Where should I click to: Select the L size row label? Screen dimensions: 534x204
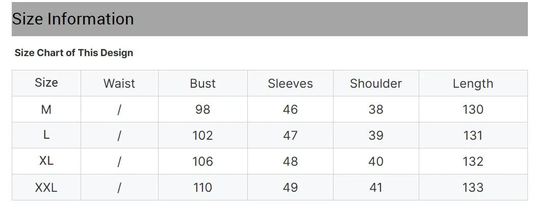(x=46, y=135)
